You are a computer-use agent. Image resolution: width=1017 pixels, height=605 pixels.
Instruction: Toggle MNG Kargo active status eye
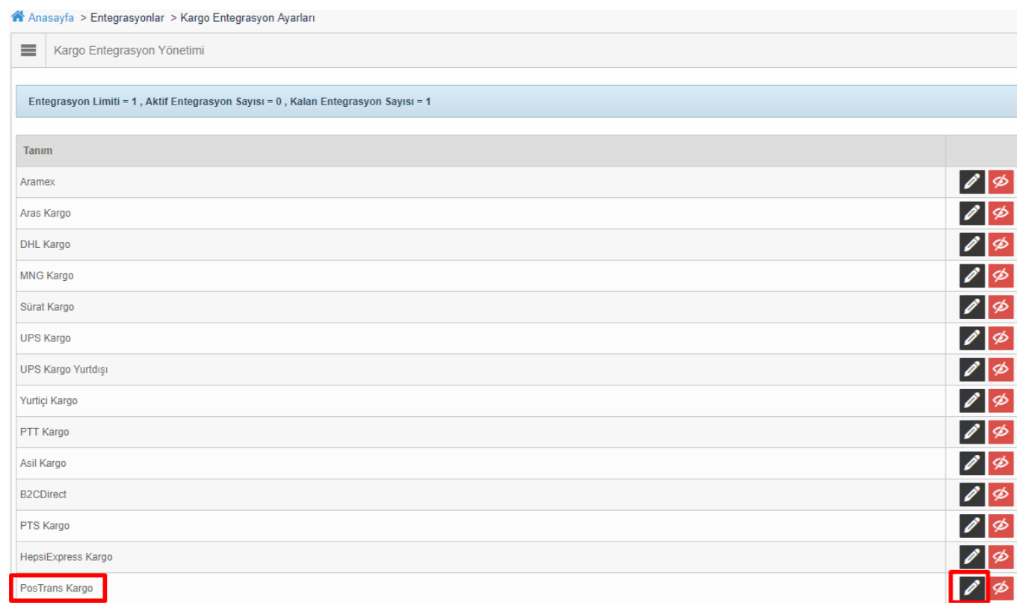[1001, 276]
